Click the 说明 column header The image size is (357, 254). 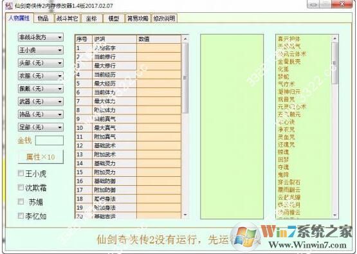[x=114, y=39]
